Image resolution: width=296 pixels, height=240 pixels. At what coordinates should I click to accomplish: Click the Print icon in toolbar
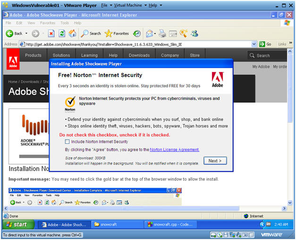(162, 33)
